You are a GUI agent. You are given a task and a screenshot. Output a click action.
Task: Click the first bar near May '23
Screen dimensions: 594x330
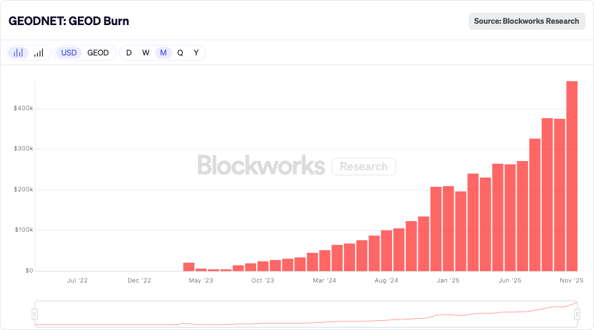pos(189,267)
